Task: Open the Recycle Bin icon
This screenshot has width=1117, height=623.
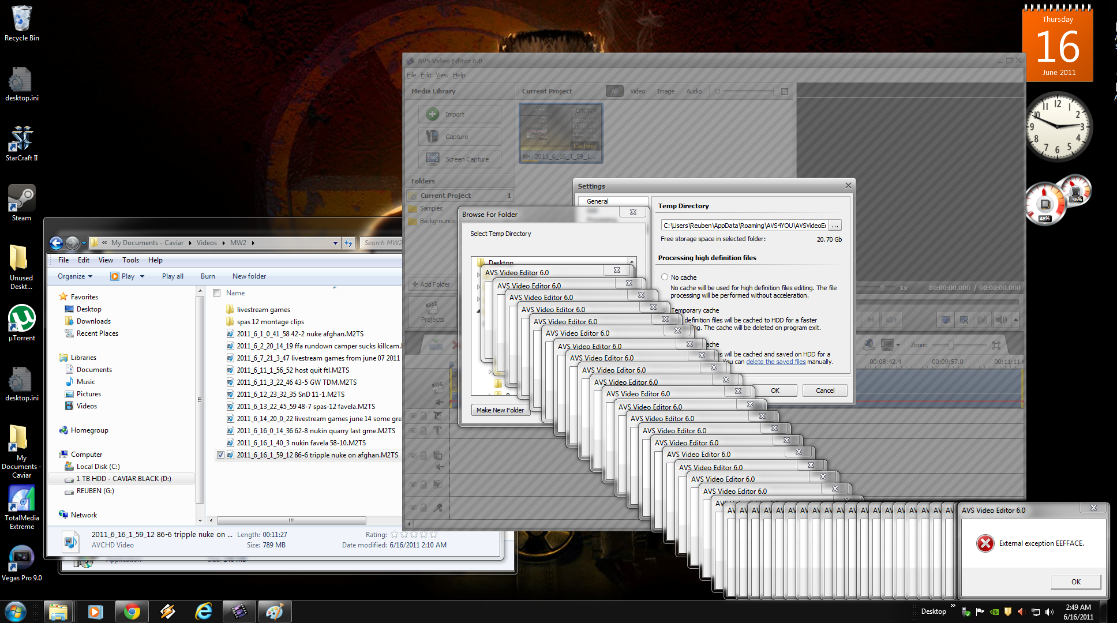Action: tap(21, 19)
